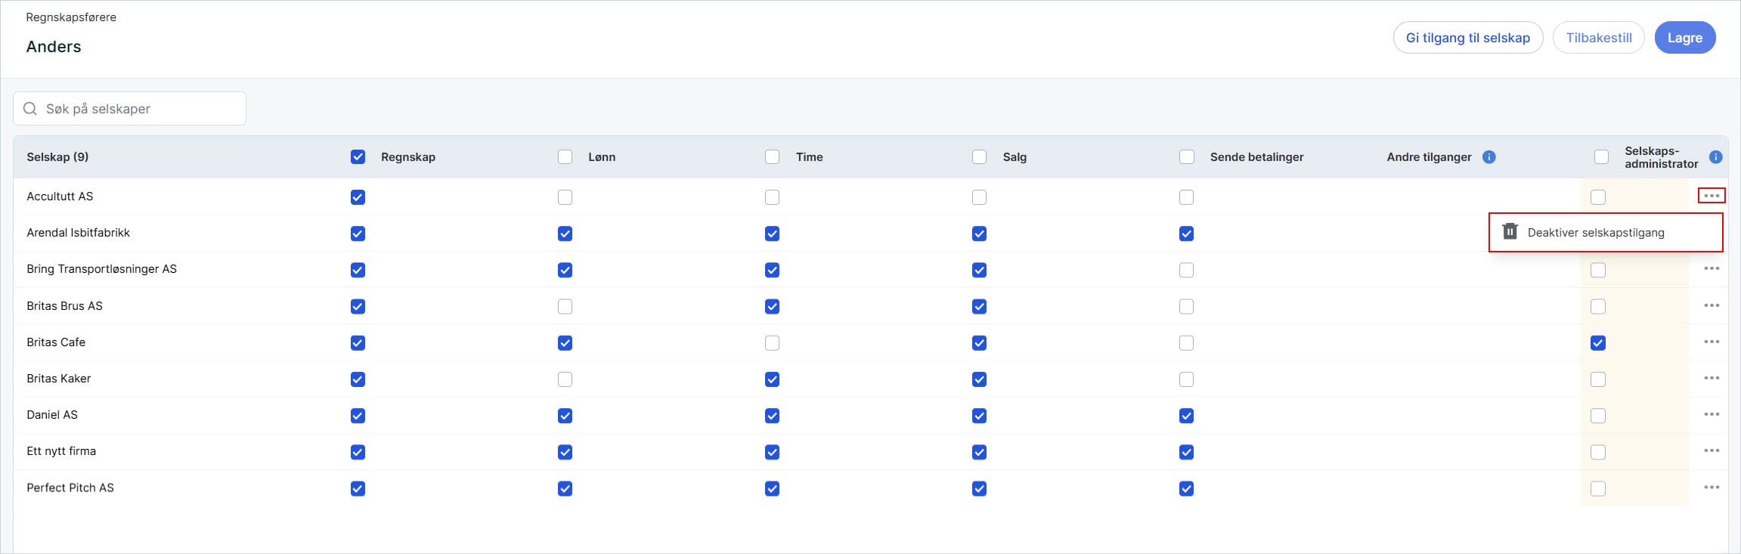
Task: Enable Lønn checkbox for Accultutt AS
Action: pyautogui.click(x=565, y=197)
